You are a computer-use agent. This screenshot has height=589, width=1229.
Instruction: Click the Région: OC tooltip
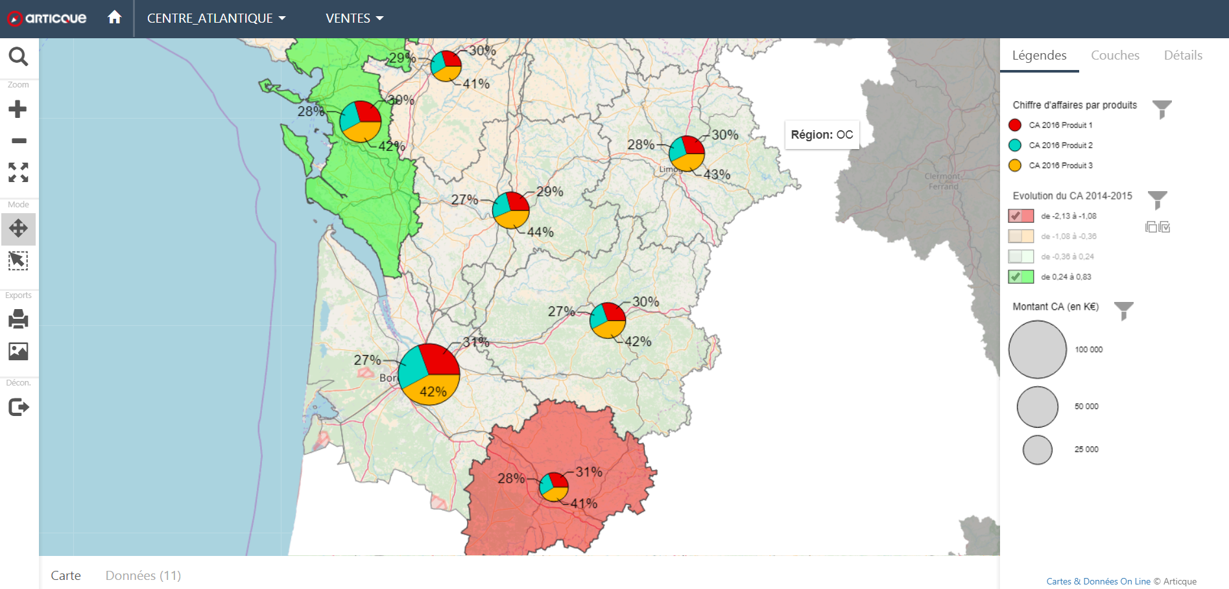click(x=822, y=135)
